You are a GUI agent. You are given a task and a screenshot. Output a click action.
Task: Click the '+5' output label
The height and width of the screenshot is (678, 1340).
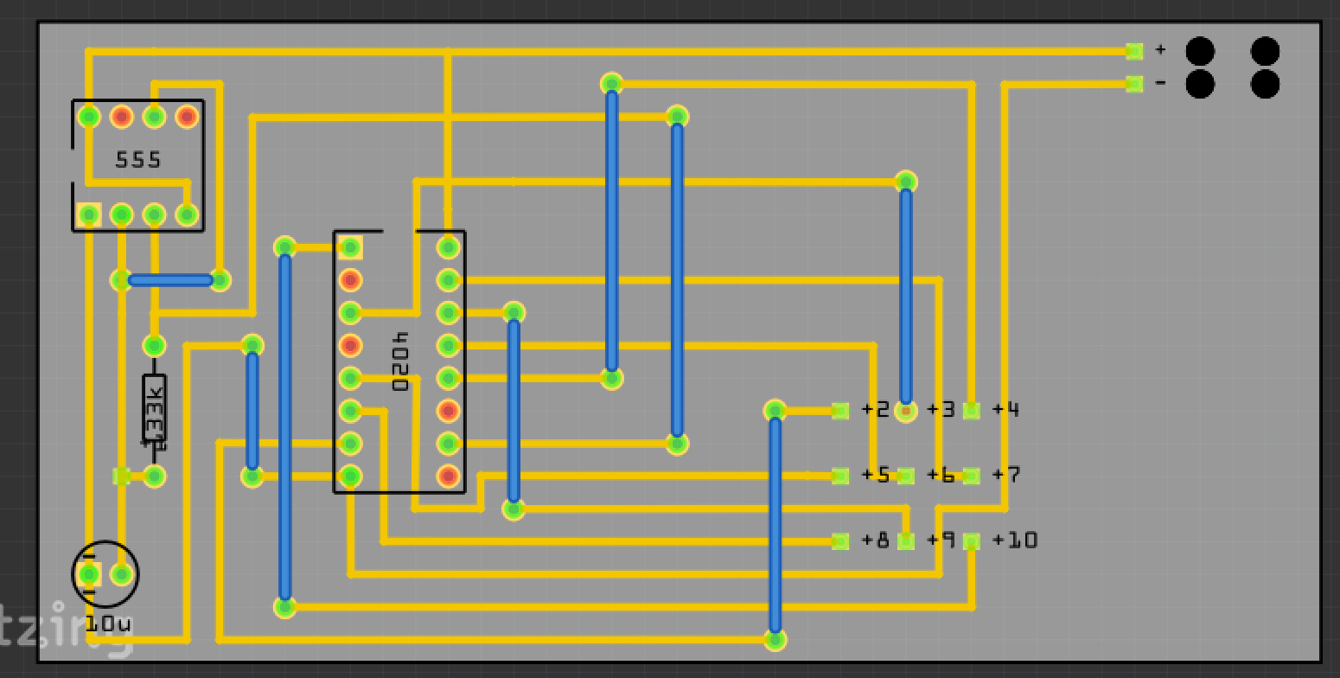(876, 475)
